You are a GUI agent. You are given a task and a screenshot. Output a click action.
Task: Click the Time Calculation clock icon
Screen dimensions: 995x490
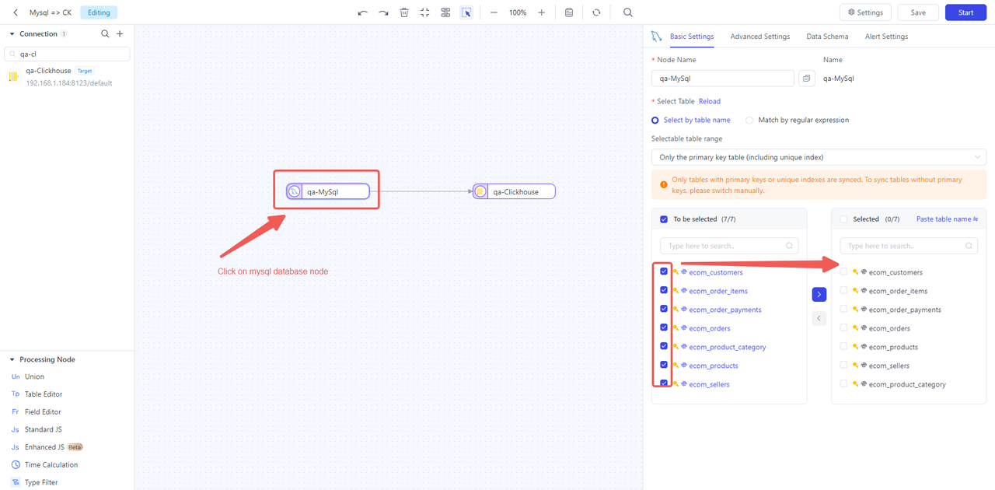16,464
